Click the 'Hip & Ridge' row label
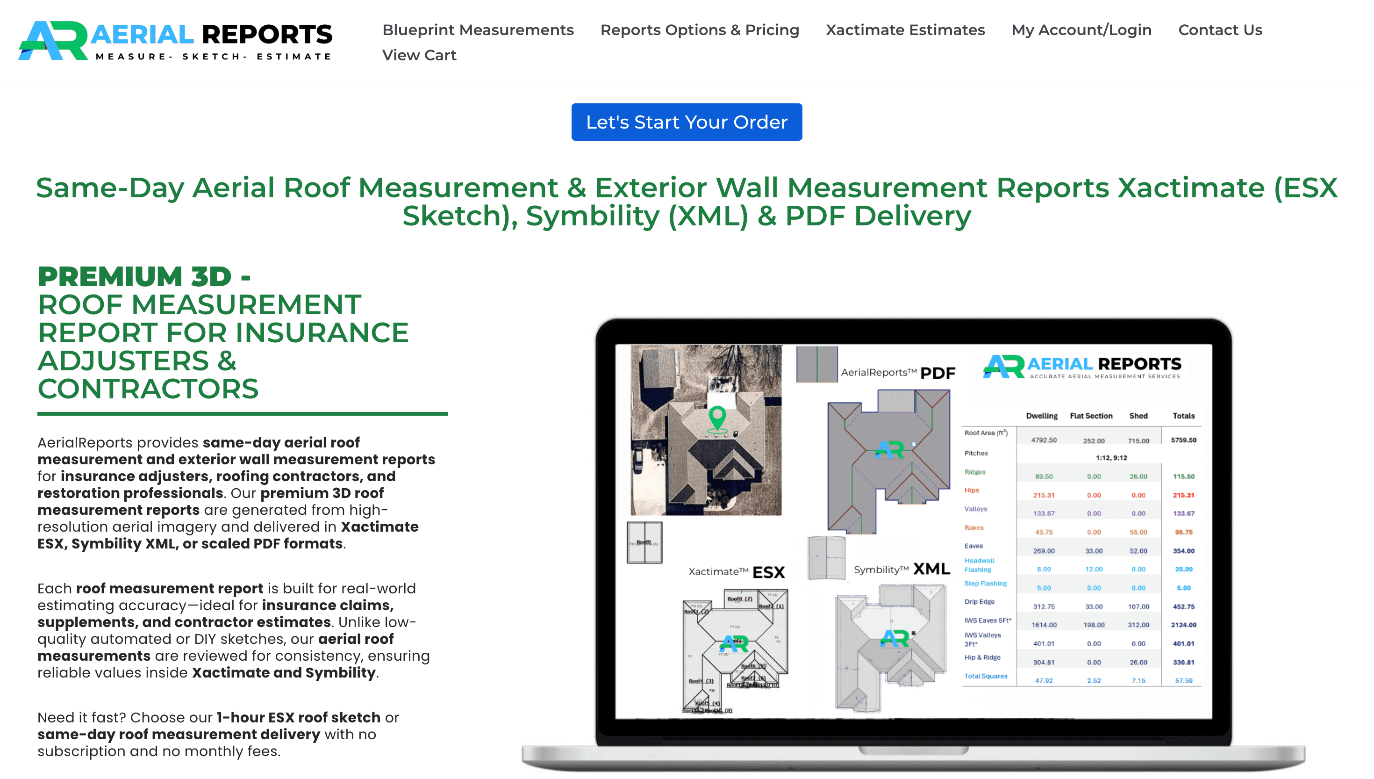 click(982, 657)
